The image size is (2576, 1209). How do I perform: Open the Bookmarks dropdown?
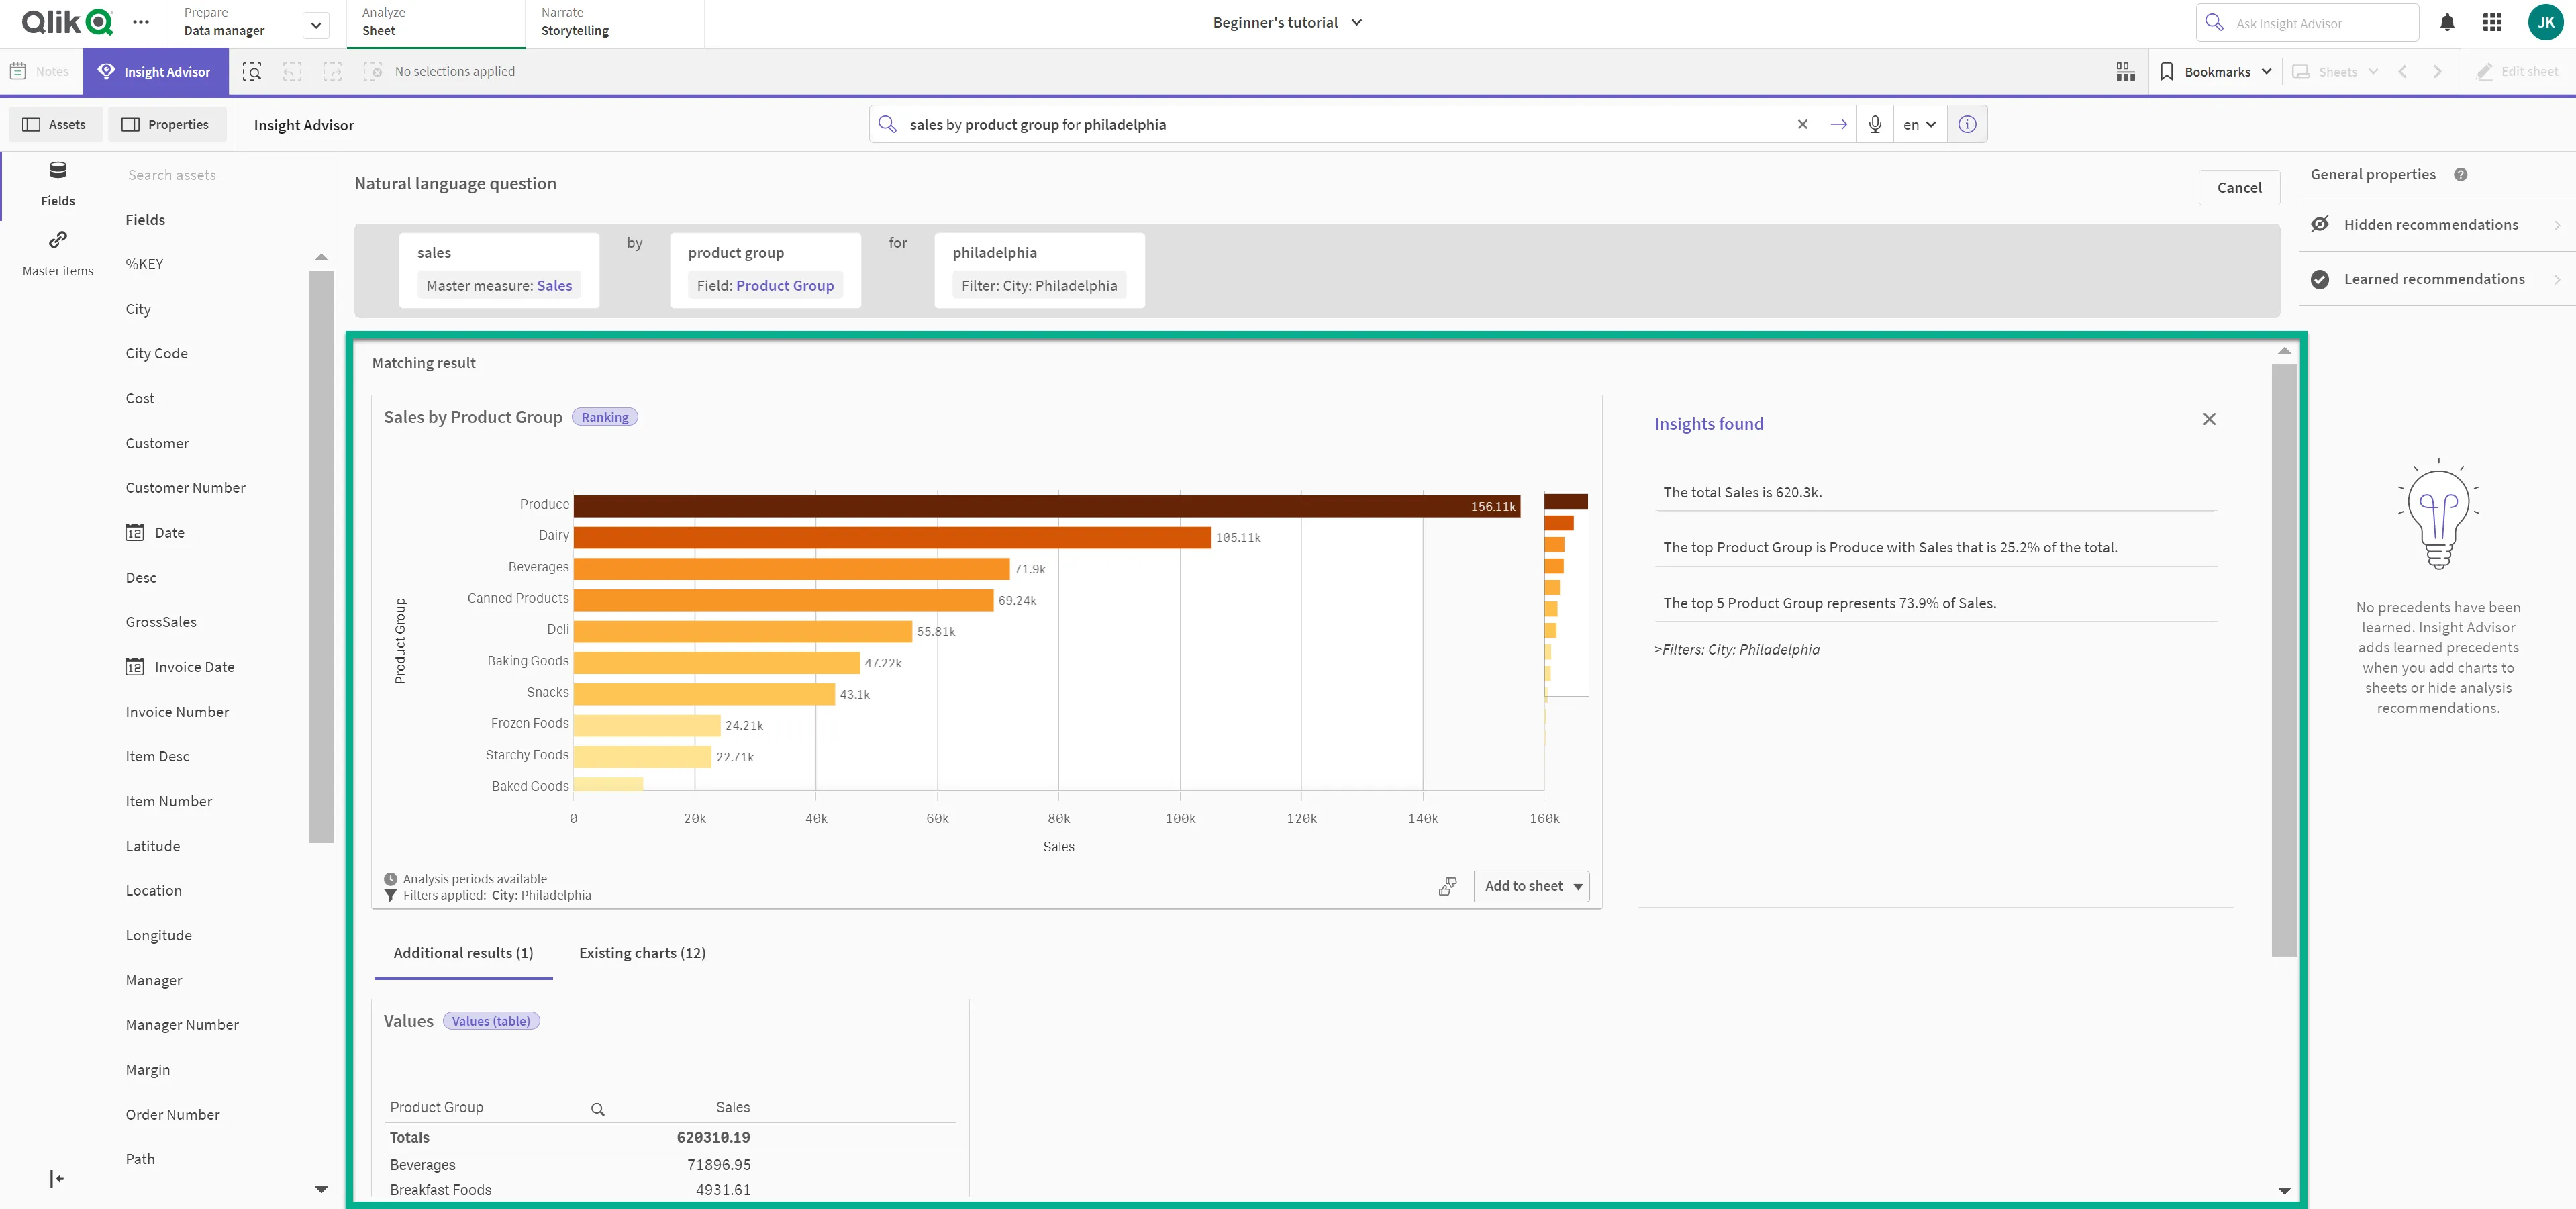(x=2216, y=71)
